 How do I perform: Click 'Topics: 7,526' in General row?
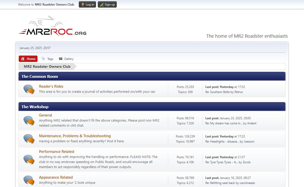pos(185,123)
